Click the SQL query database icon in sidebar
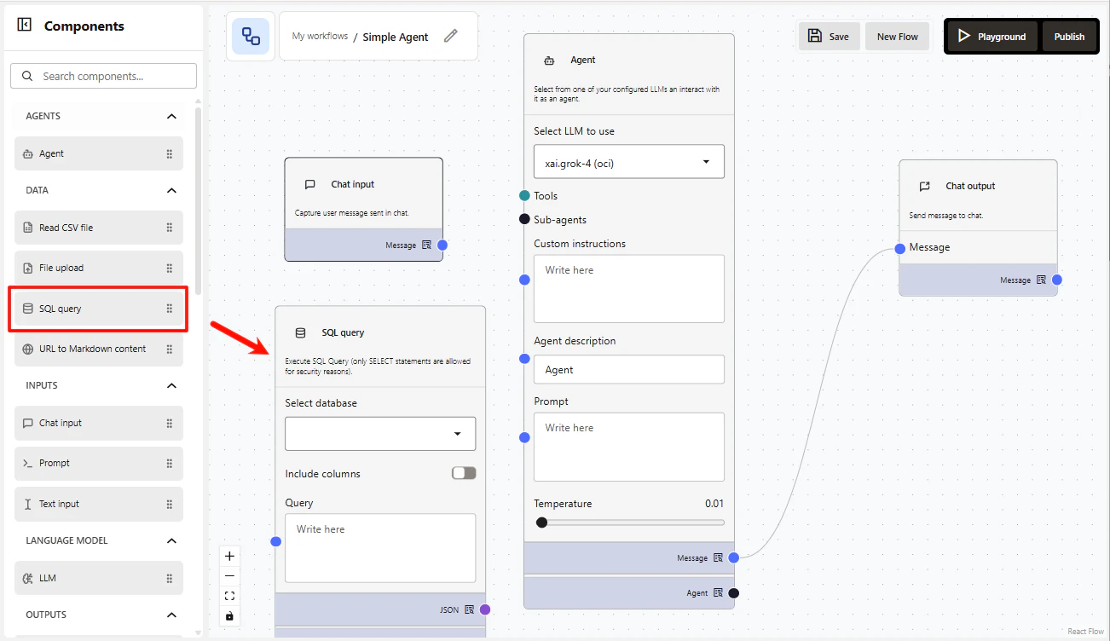Screen dimensions: 1110x641 click(28, 309)
